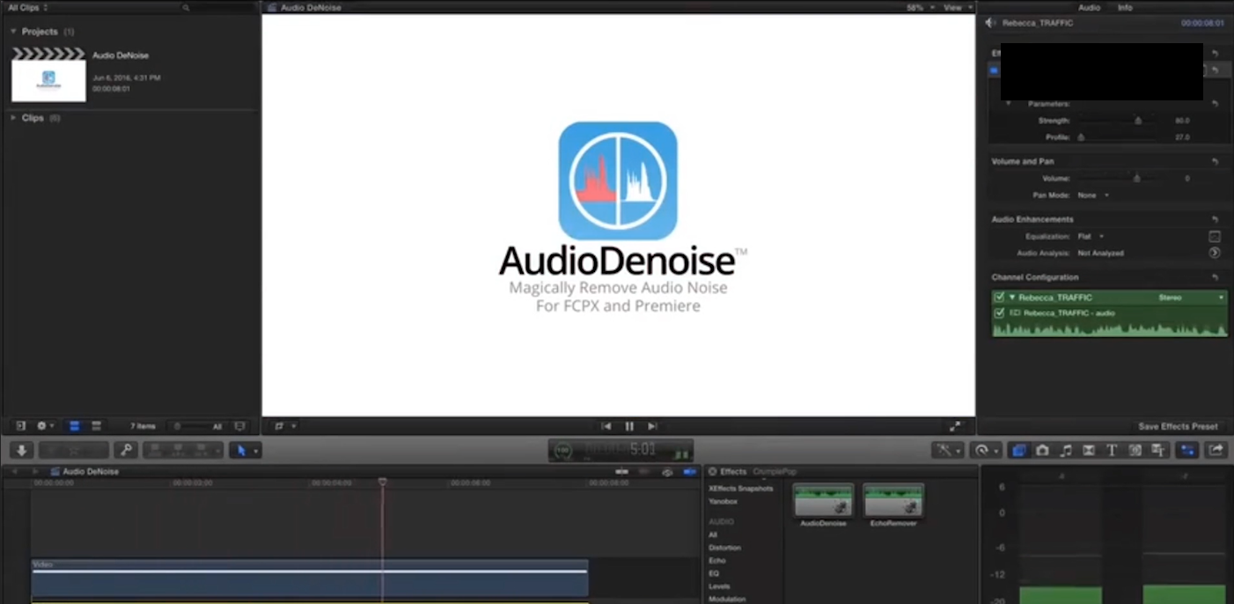Show the effects browser icon
Image resolution: width=1234 pixels, height=604 pixels.
pyautogui.click(x=1019, y=450)
